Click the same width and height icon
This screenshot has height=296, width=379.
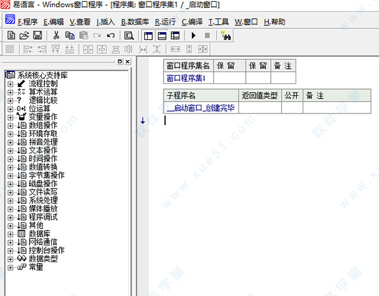coord(203,49)
